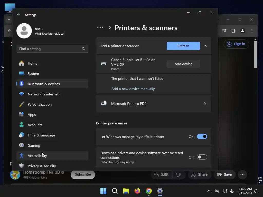Screen dimensions: 263x197
Task: Click Add a new device manually link
Action: 133,89
